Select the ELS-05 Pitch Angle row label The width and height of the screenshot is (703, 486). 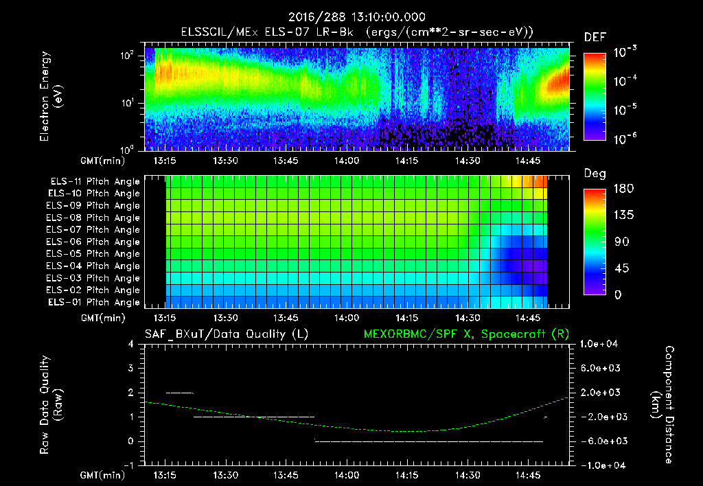tap(93, 254)
